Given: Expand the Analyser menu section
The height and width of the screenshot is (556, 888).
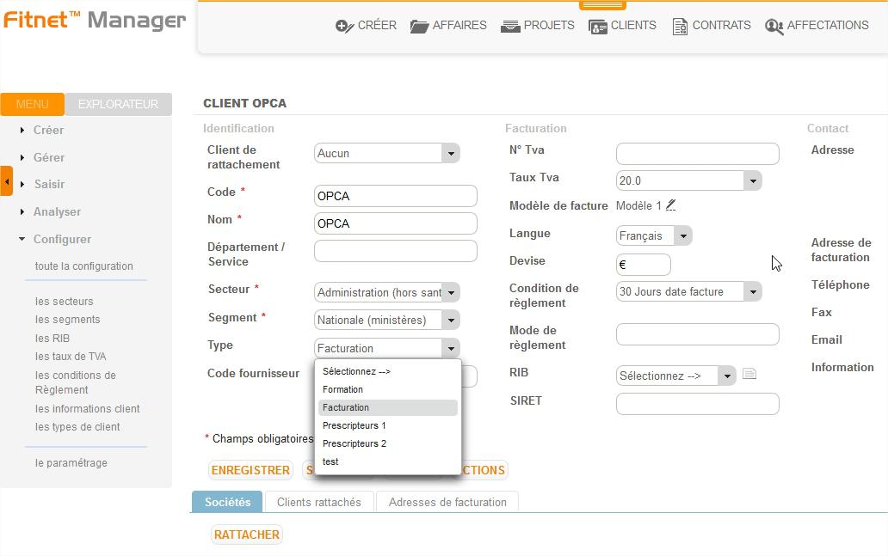Looking at the screenshot, I should pyautogui.click(x=57, y=211).
